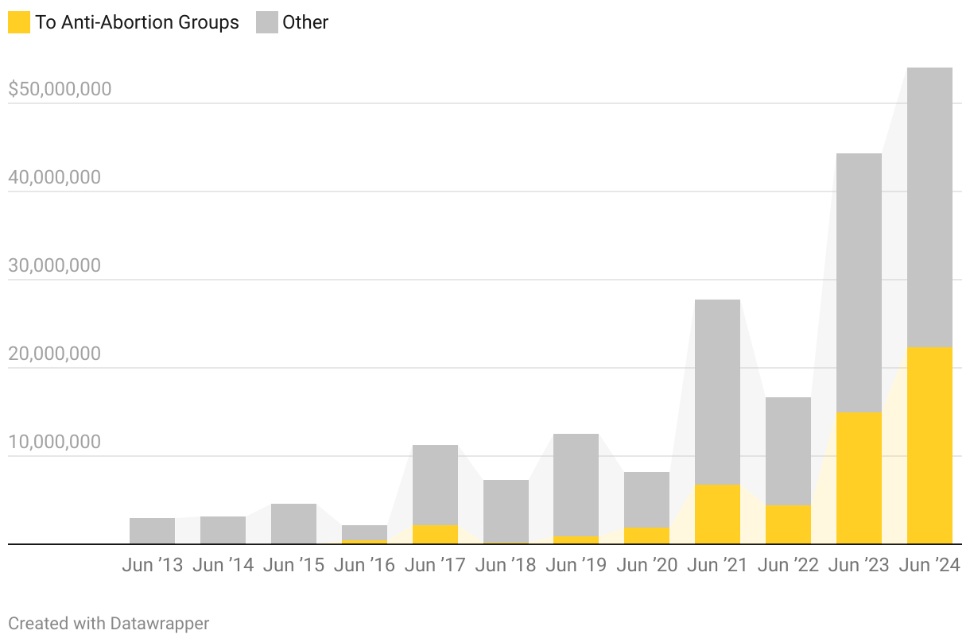Pick the yellow segment of the Jun '22 bar
The image size is (970, 642).
(788, 524)
